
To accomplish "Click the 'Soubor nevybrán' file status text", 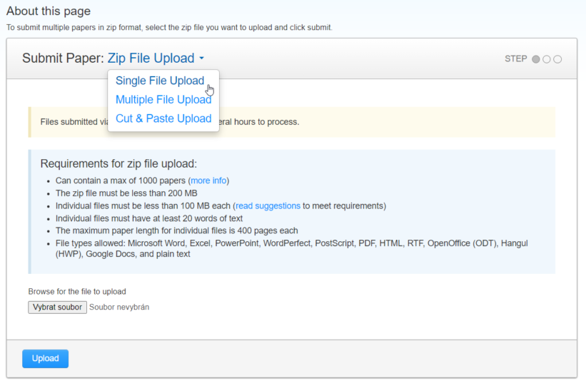I will coord(119,308).
